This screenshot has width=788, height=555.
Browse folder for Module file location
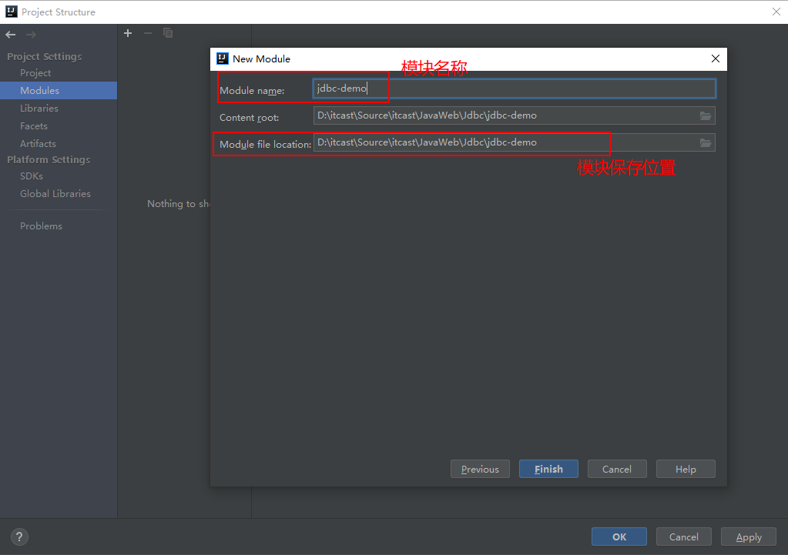tap(705, 143)
